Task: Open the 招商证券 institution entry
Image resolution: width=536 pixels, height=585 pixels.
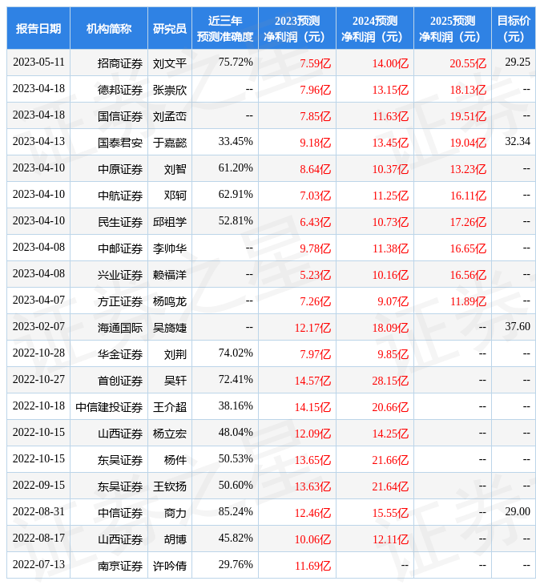Action: pyautogui.click(x=120, y=63)
